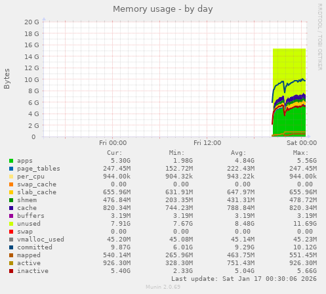Click committed current value 9.87G
The height and width of the screenshot is (294, 326).
121,247
